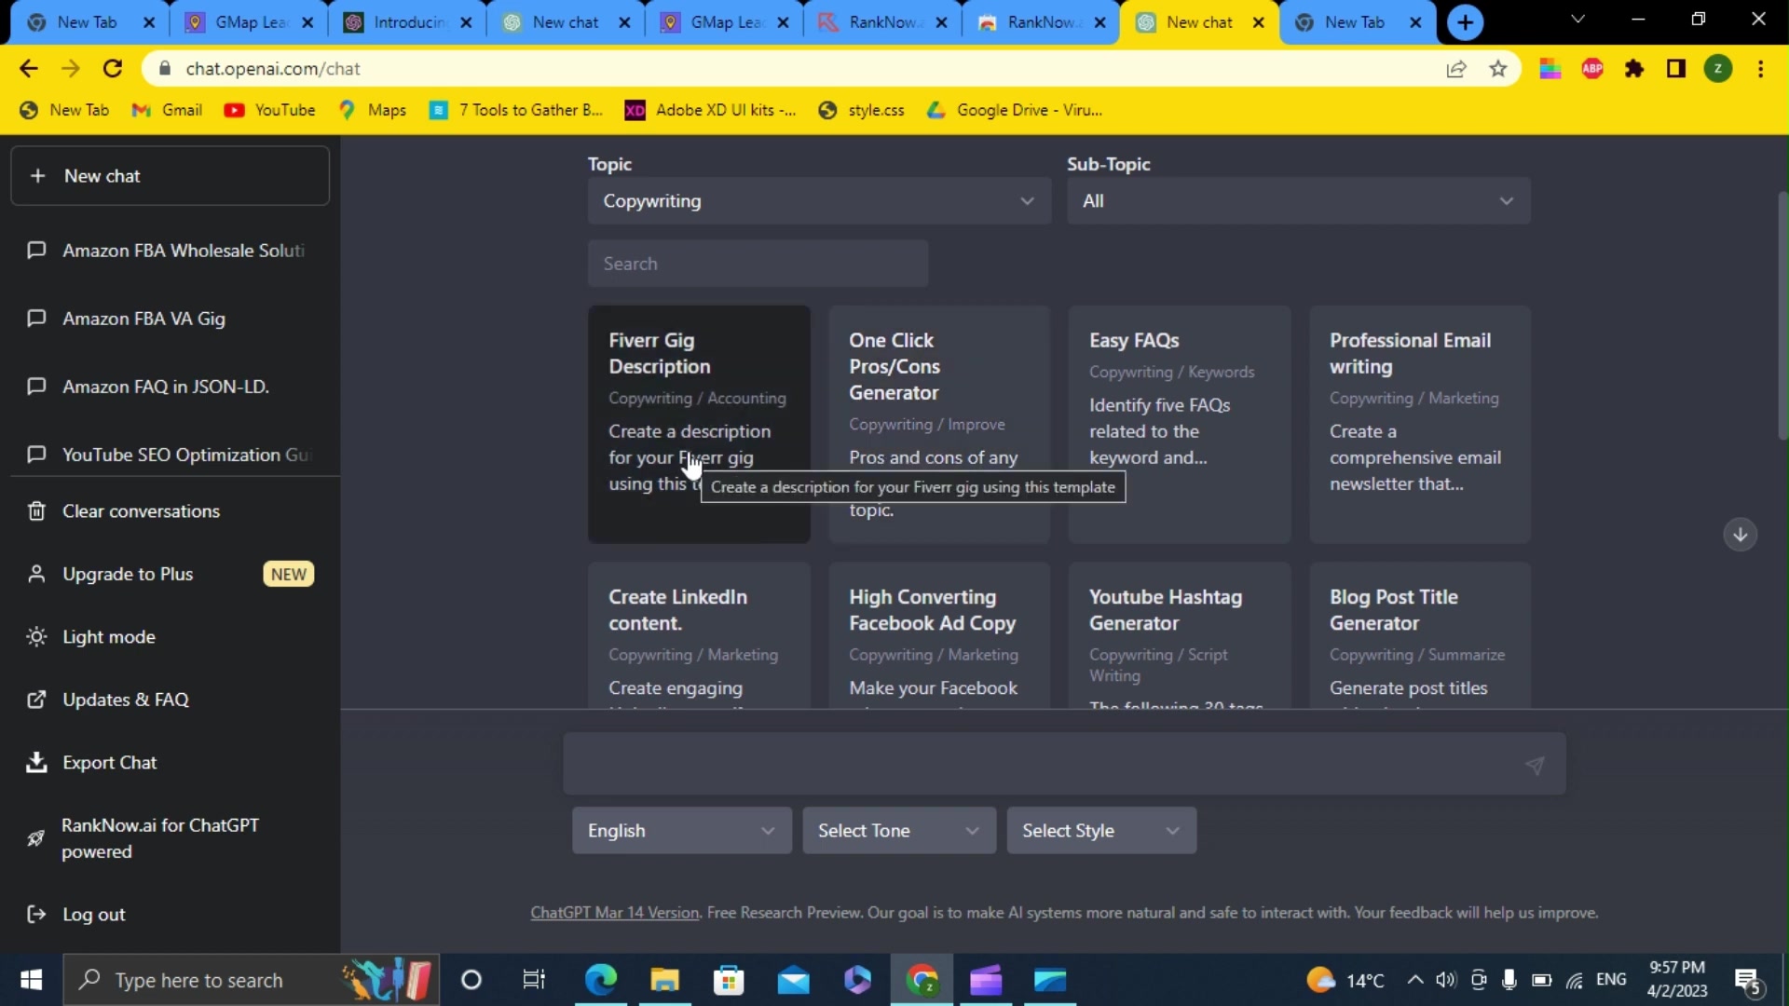1789x1006 pixels.
Task: Click the Clear conversations trash icon
Action: coord(36,511)
